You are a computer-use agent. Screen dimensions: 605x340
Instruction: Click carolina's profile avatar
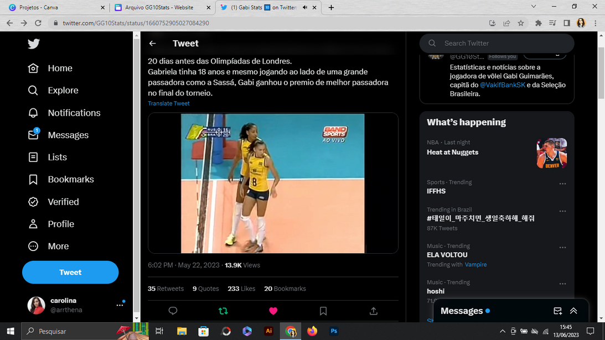coord(37,305)
